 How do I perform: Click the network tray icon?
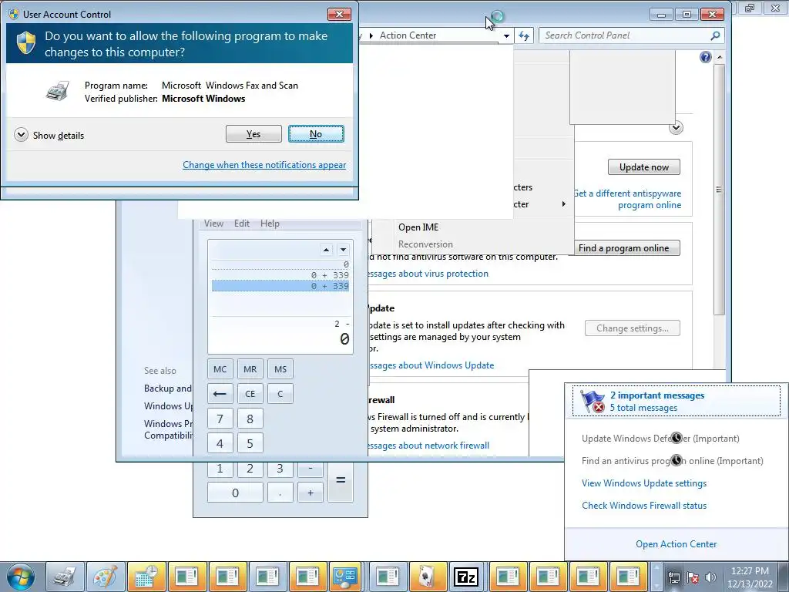click(x=673, y=577)
